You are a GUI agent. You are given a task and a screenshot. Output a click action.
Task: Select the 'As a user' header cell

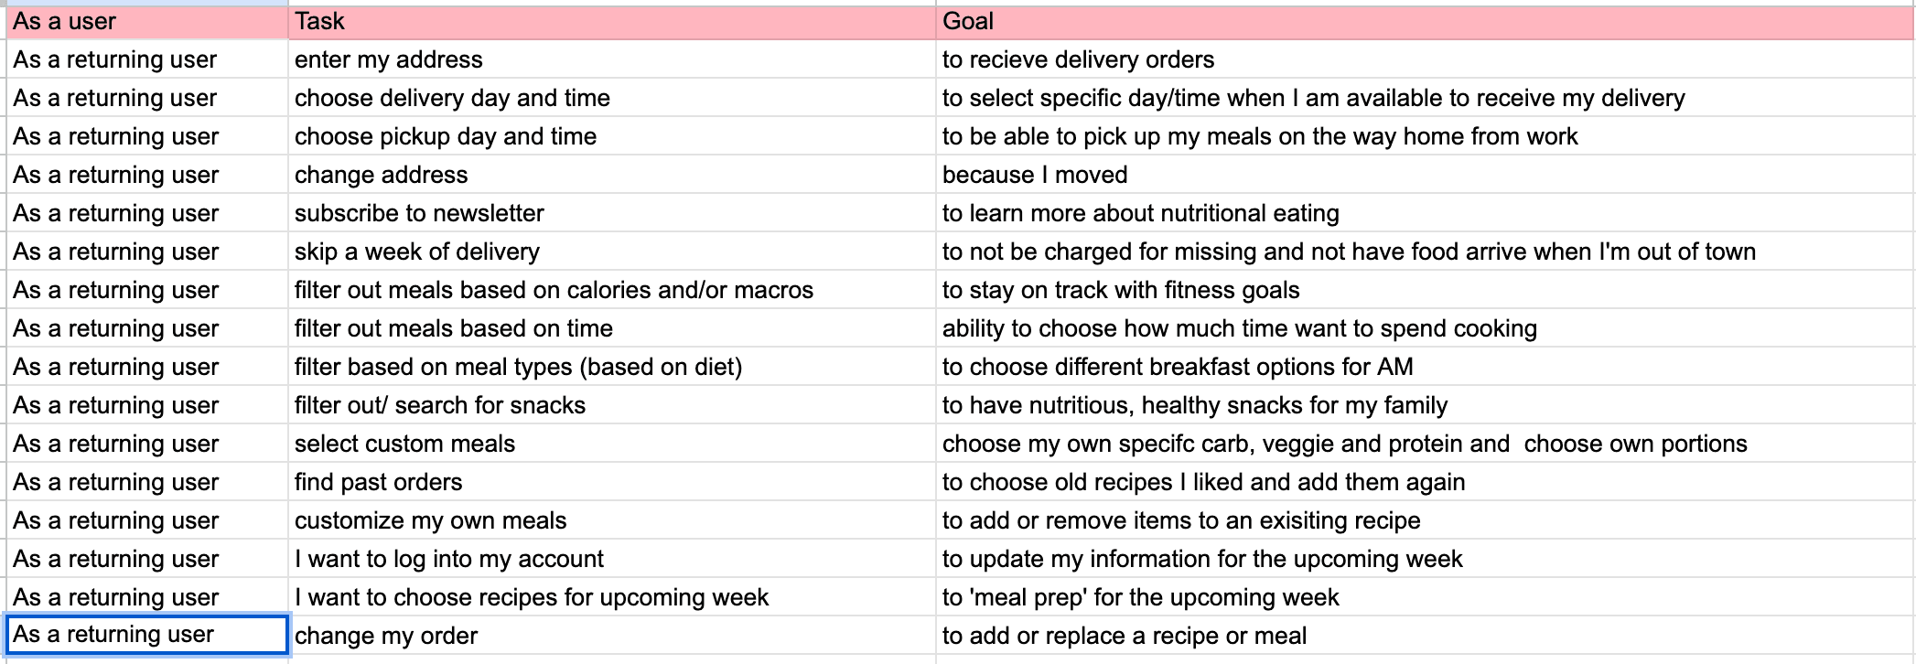[x=146, y=22]
